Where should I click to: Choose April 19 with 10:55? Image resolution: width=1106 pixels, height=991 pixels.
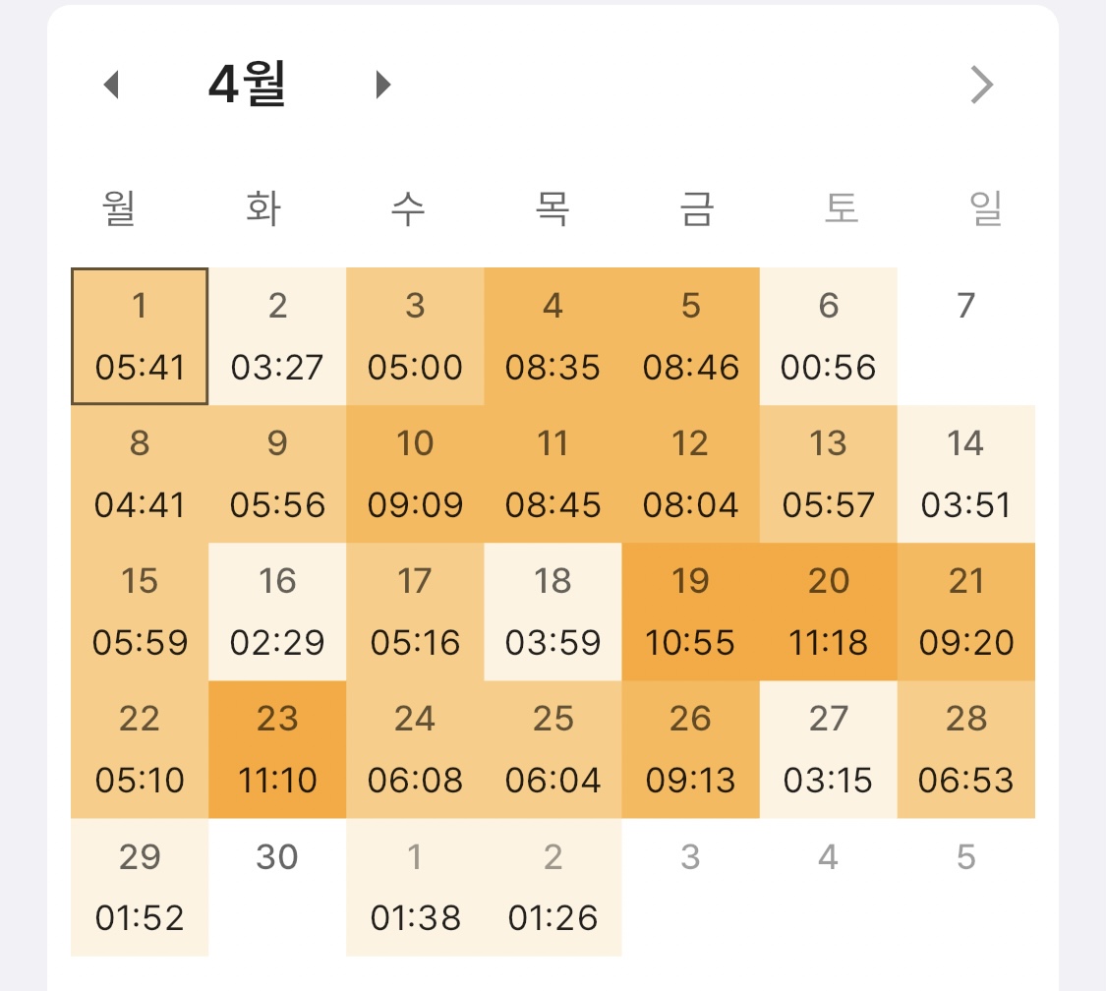[x=690, y=612]
